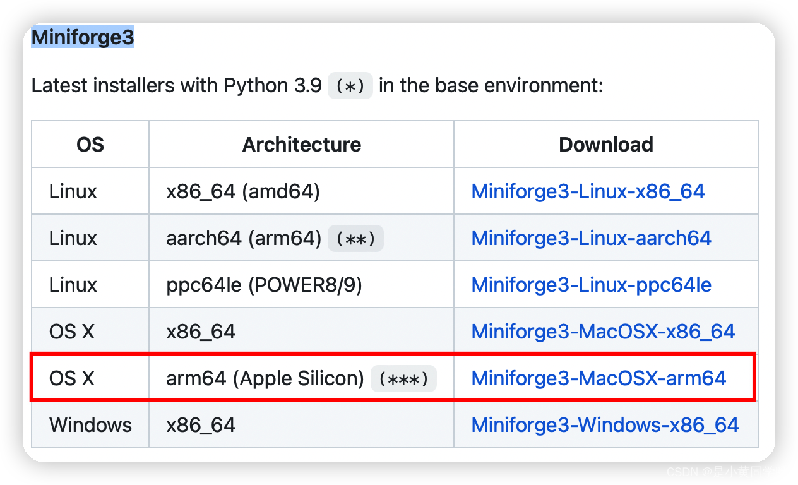Select the Windows cell in the OS column
Image resolution: width=798 pixels, height=485 pixels.
click(91, 425)
